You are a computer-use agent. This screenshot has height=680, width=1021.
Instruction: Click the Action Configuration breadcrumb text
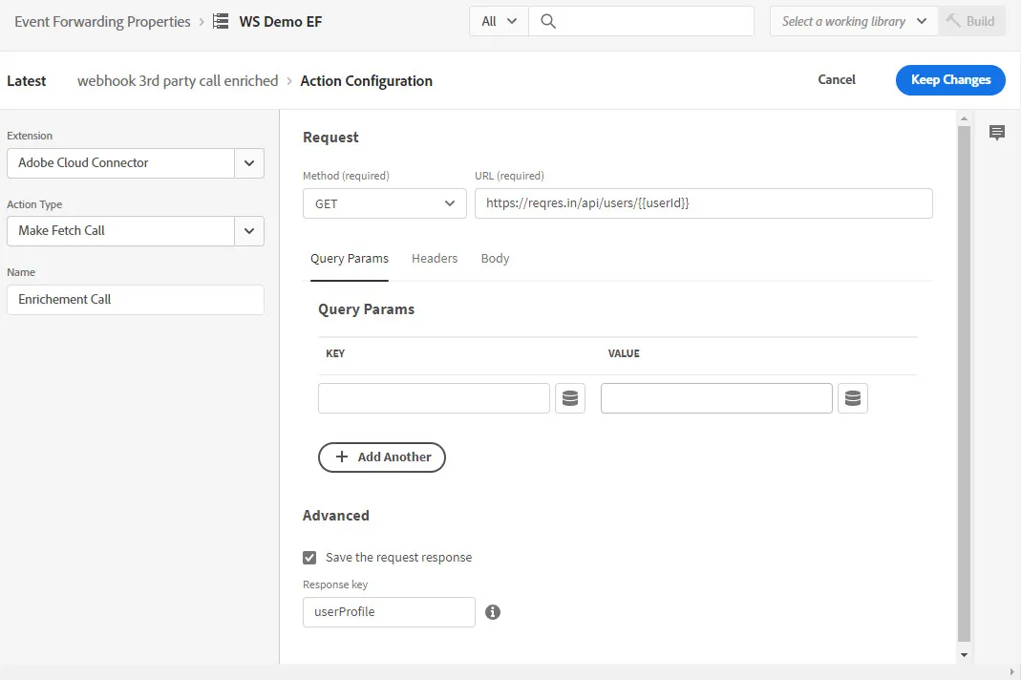pyautogui.click(x=366, y=81)
